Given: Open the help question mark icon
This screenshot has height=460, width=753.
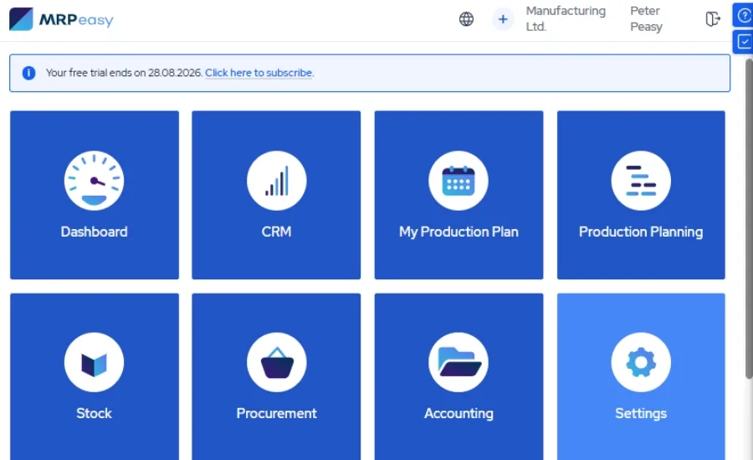Looking at the screenshot, I should pos(744,15).
